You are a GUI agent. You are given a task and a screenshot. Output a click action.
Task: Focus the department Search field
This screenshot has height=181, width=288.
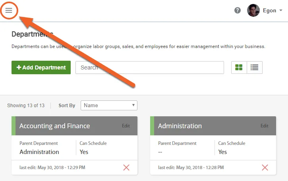point(149,67)
